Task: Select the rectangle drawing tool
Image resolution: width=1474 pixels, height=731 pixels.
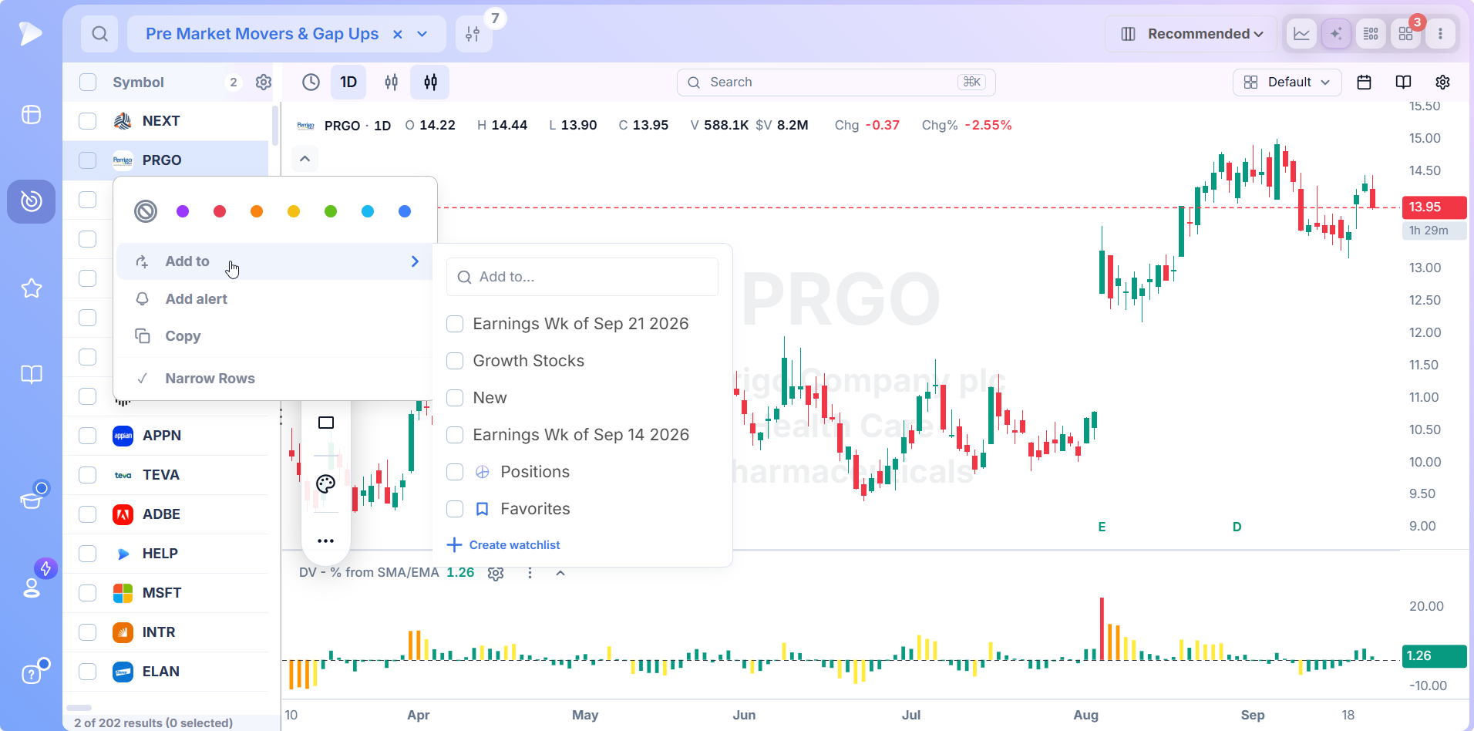Action: tap(326, 423)
